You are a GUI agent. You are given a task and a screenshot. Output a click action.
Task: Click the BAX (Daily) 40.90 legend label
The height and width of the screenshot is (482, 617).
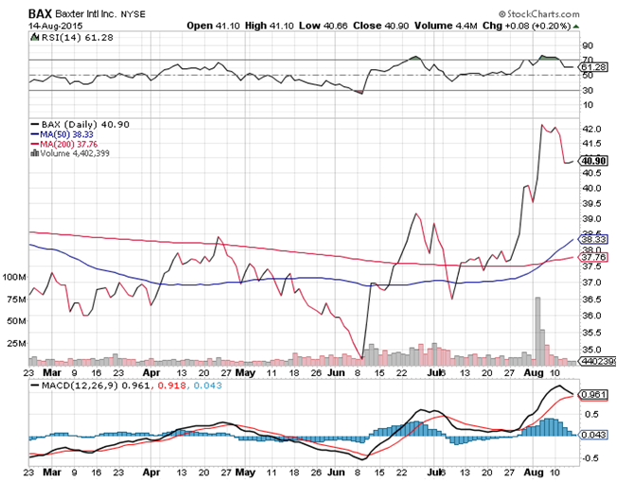point(85,125)
